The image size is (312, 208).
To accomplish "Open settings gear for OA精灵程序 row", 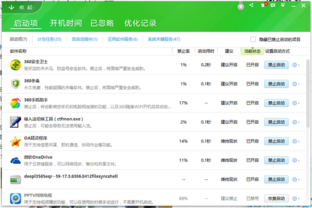I will [296, 141].
